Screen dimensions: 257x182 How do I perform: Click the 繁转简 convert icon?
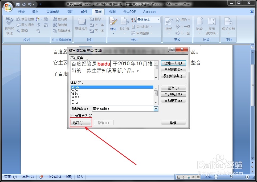[55, 19]
